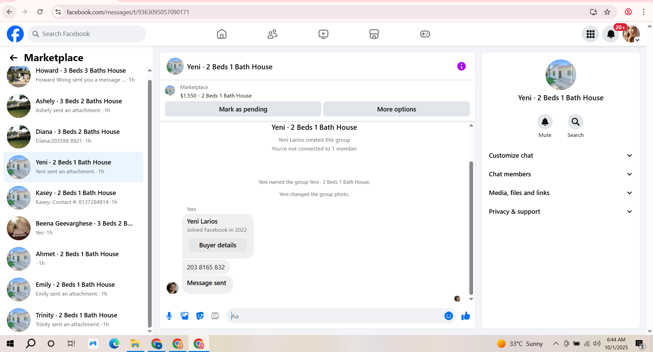The image size is (653, 352).
Task: Click the chat messages vertical scrollbar
Action: [471, 228]
